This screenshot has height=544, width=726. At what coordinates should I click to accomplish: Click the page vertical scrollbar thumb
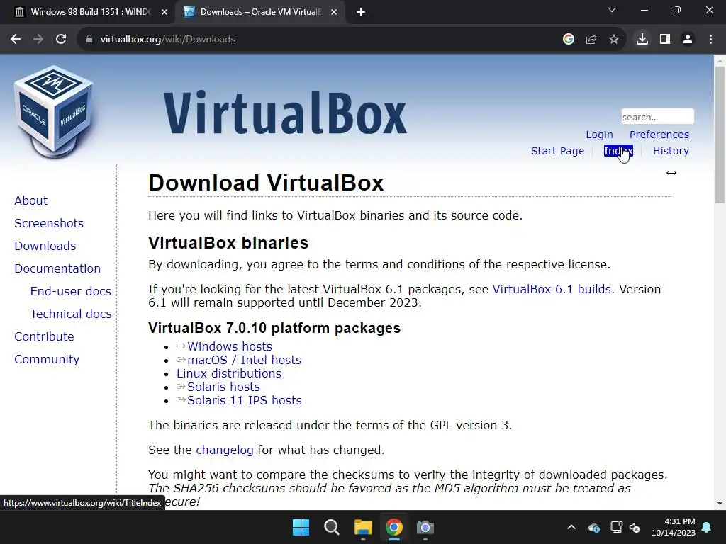[x=720, y=134]
